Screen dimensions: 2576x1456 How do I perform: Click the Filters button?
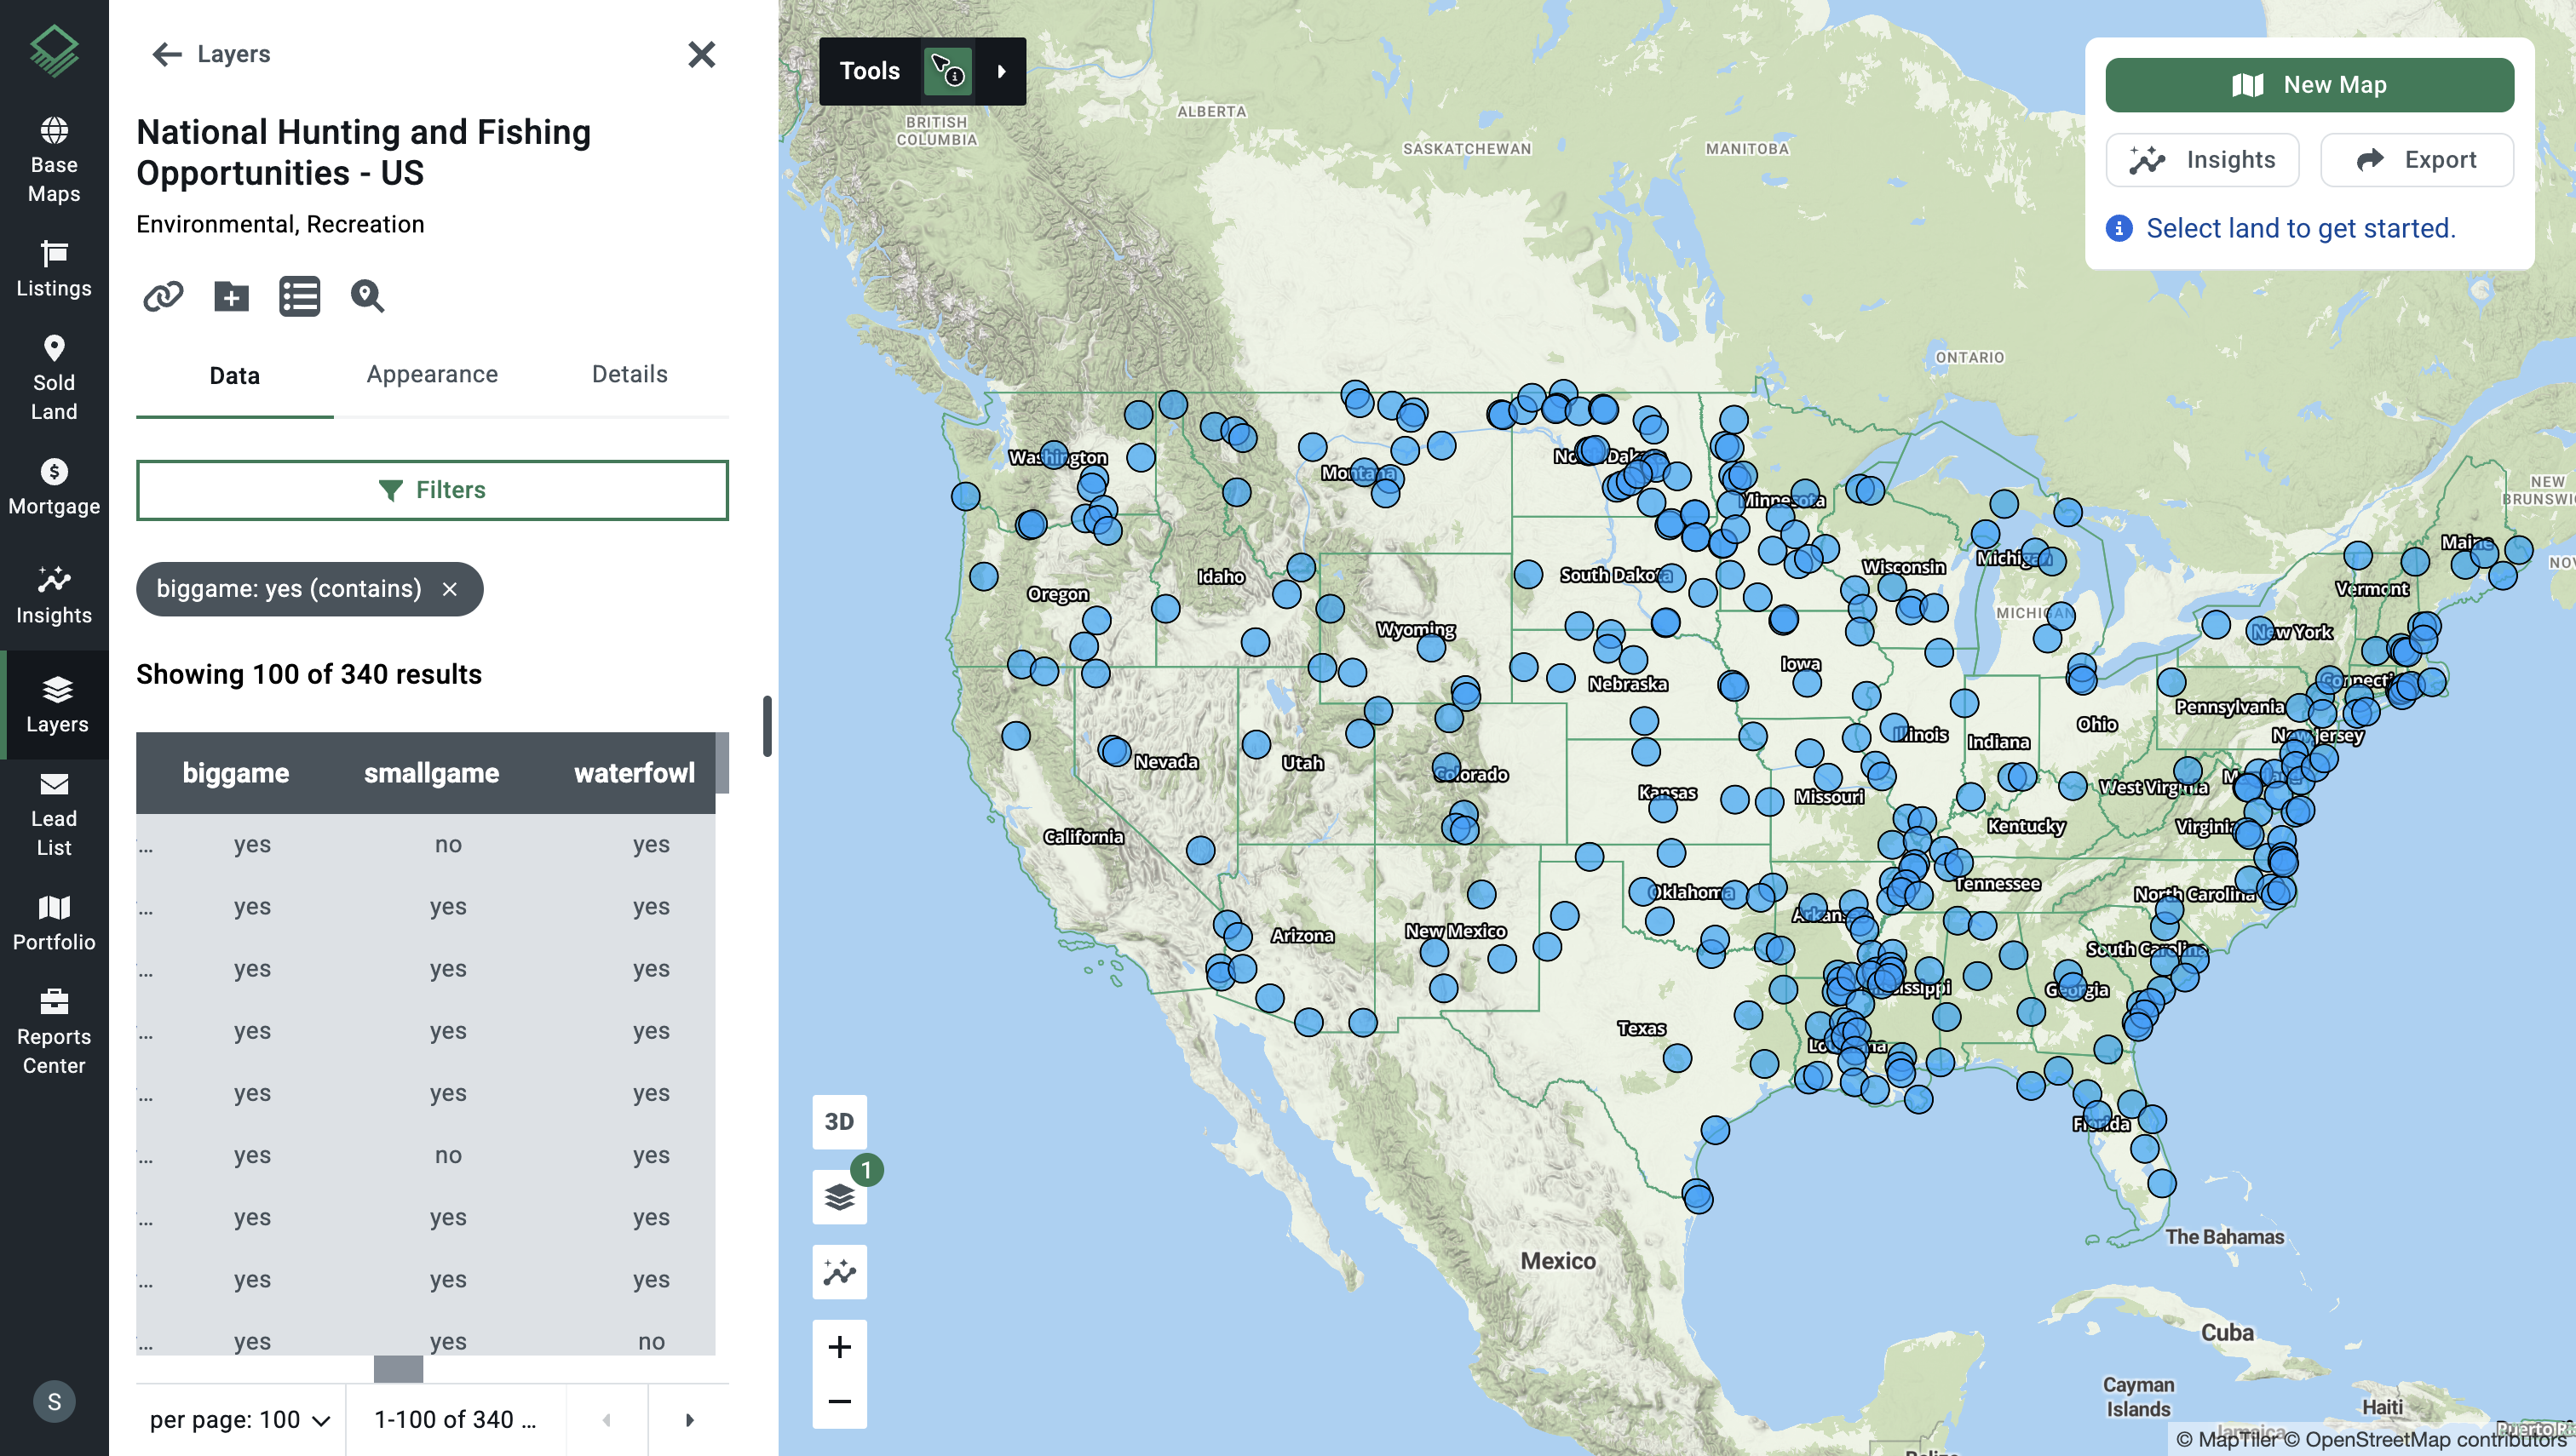432,490
